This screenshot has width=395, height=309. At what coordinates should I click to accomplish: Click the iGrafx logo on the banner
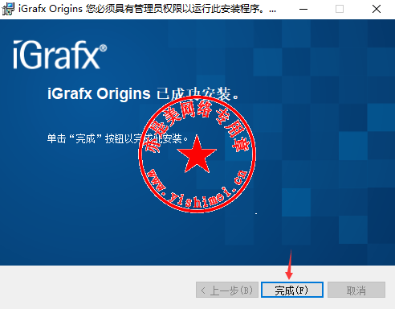(57, 55)
